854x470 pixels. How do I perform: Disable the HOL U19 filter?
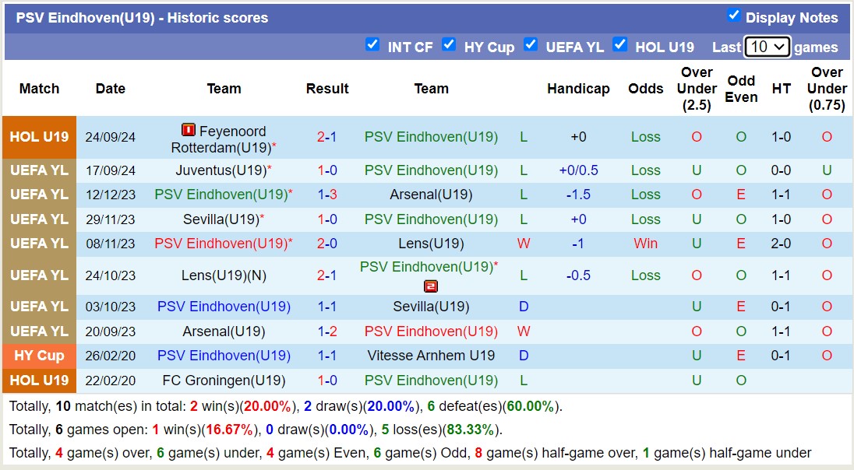click(x=620, y=46)
